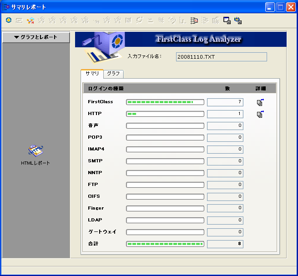The image size is (298, 276).
Task: Click the empty POP3 progress bar
Action: pos(165,137)
